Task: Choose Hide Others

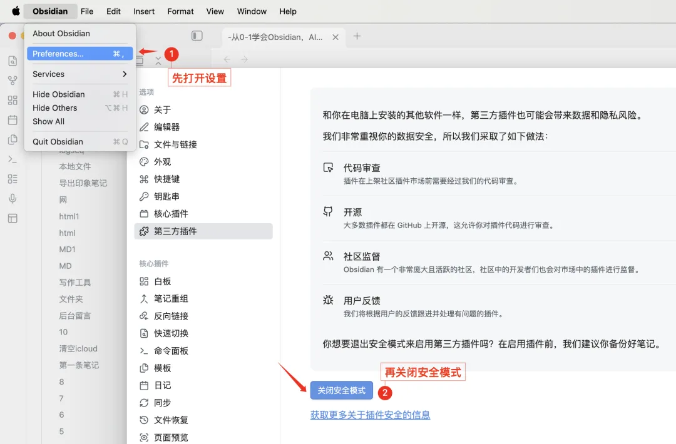Action: (x=79, y=108)
